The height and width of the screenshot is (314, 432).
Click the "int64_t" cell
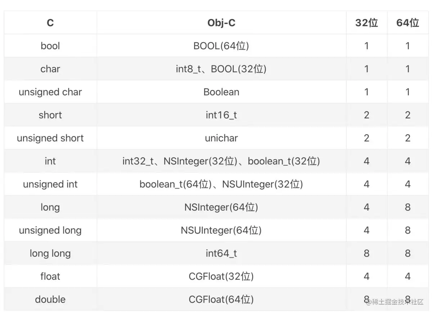[x=221, y=253]
